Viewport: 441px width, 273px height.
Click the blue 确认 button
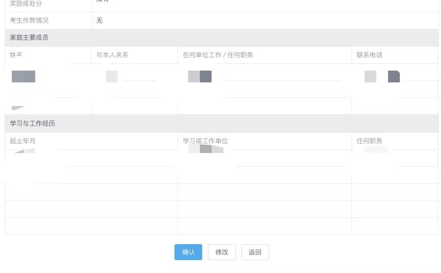(188, 252)
